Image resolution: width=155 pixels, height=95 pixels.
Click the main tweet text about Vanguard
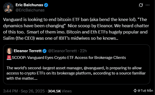pos(76,29)
